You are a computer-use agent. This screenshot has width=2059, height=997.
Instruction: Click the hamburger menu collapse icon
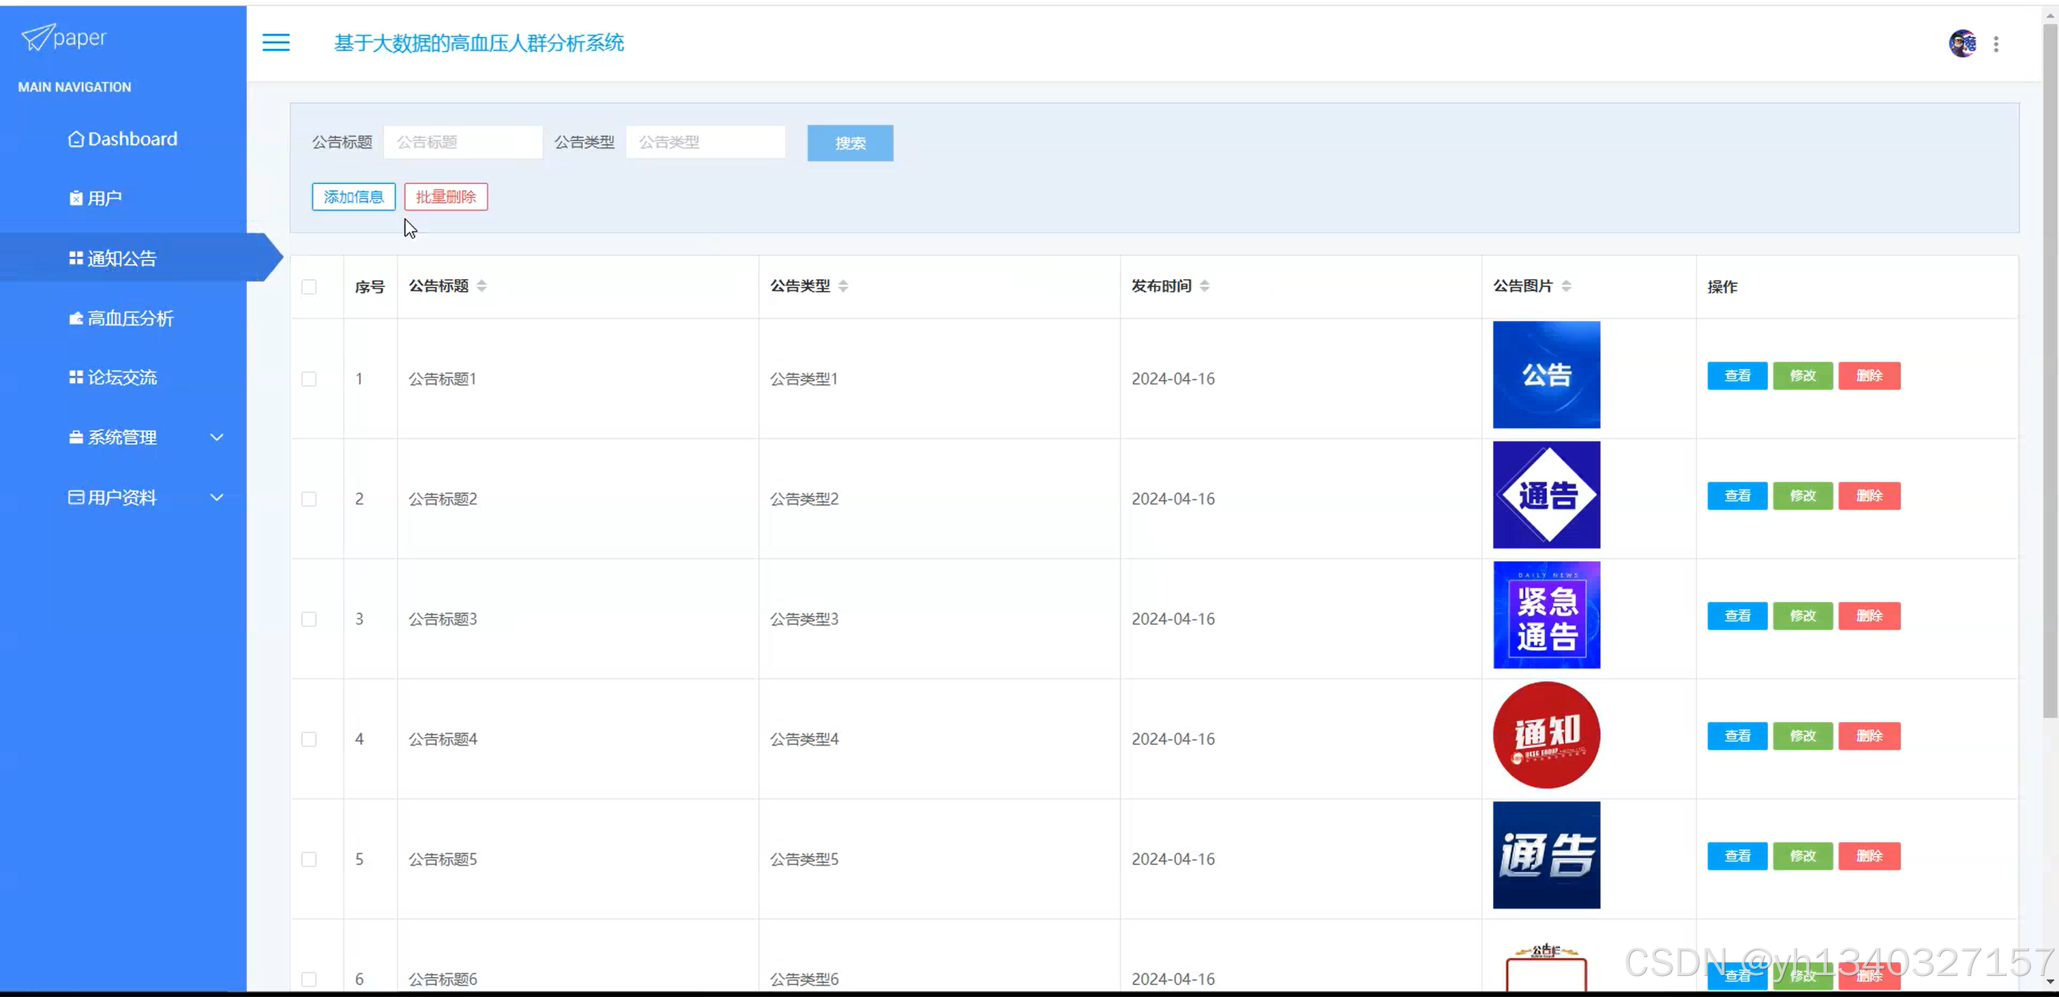click(x=276, y=42)
